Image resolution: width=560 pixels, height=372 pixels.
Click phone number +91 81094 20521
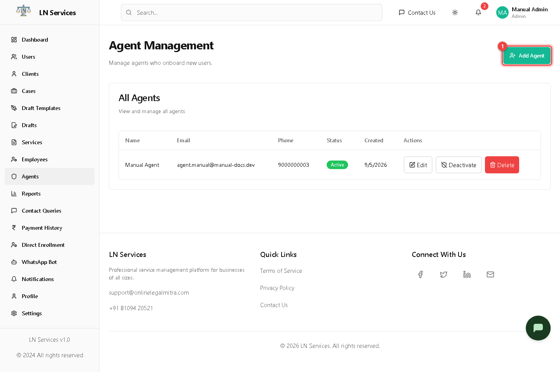tap(131, 308)
